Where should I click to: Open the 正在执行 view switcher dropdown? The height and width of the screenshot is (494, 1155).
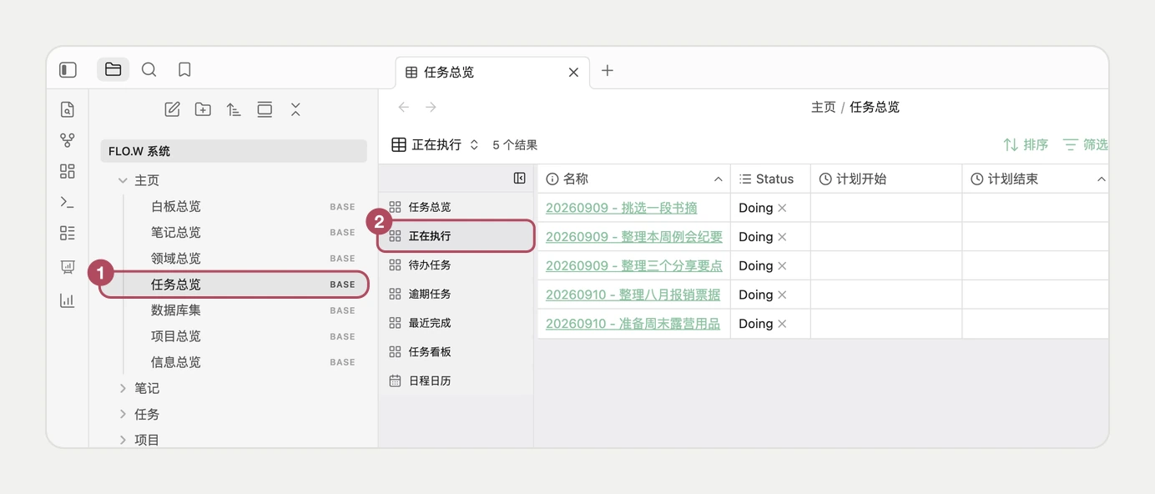[436, 144]
